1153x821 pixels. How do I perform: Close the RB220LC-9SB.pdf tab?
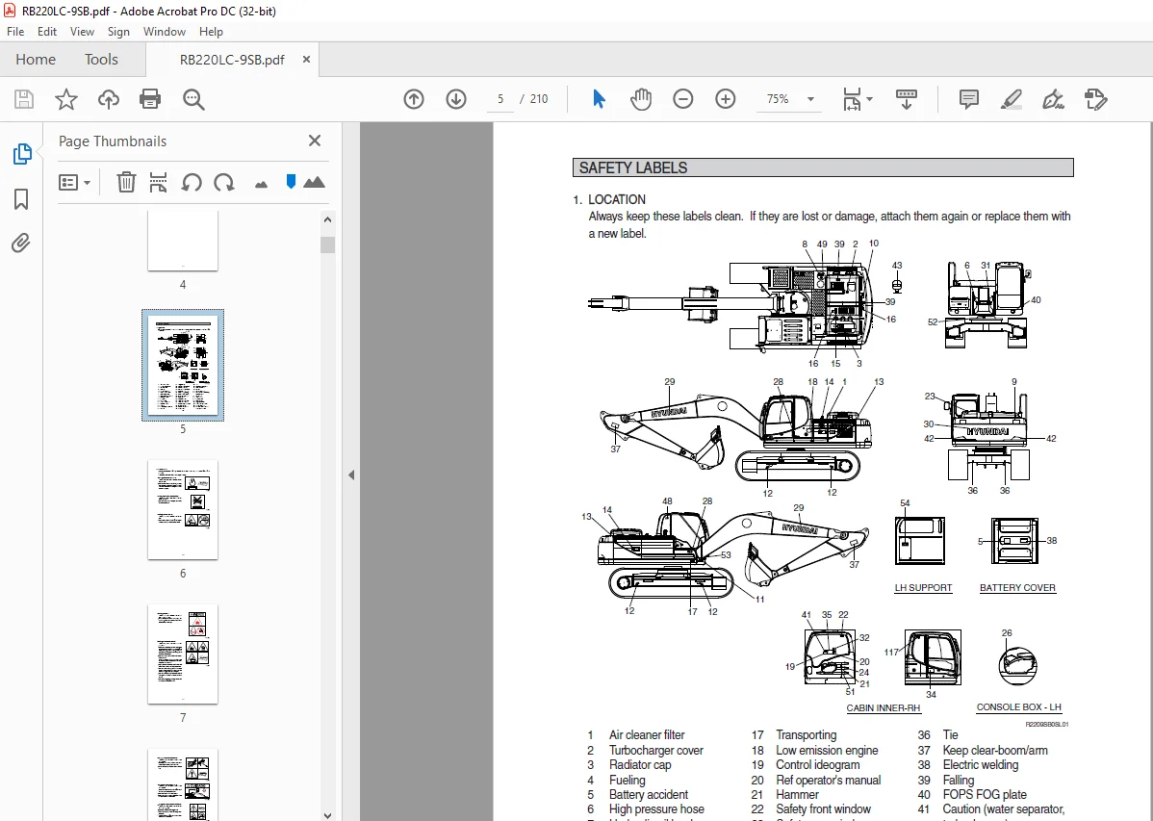pos(307,60)
